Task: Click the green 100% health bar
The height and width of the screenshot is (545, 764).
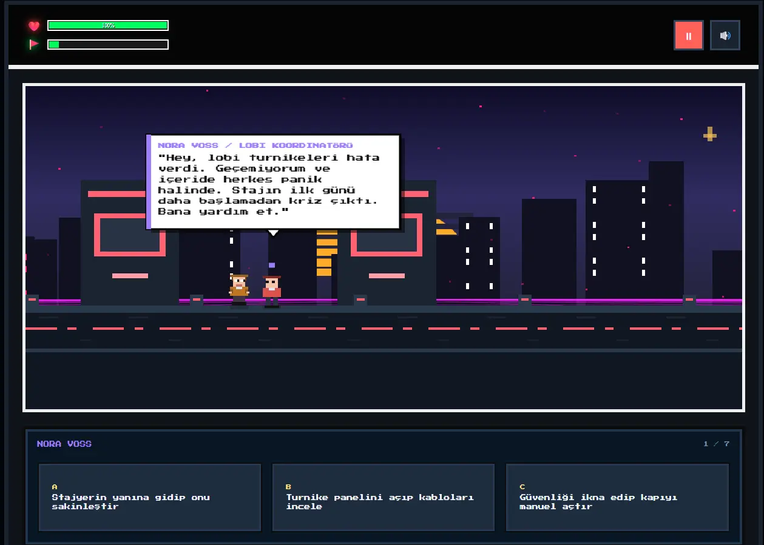Action: pos(108,25)
